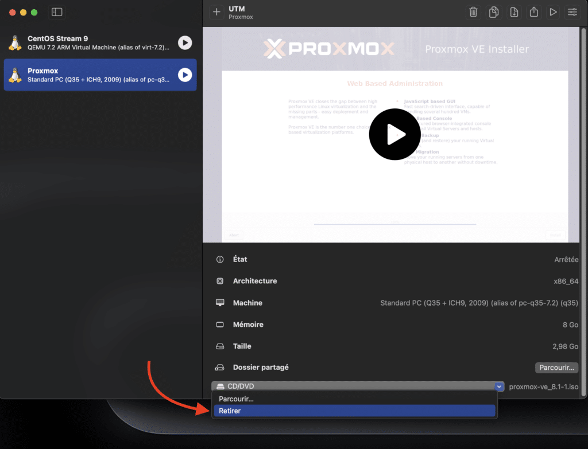Choose Parcourir... in the CD/DVD menu
Image resolution: width=588 pixels, height=449 pixels.
point(354,399)
